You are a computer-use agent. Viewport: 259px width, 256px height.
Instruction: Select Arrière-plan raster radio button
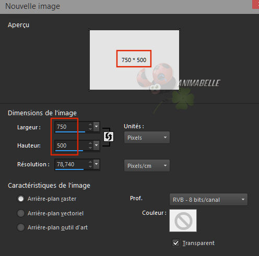(x=21, y=199)
